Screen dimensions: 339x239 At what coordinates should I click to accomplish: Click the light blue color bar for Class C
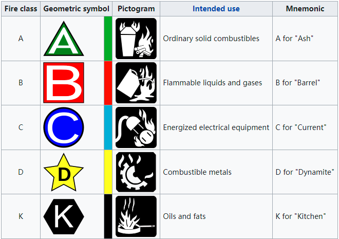[x=108, y=127]
